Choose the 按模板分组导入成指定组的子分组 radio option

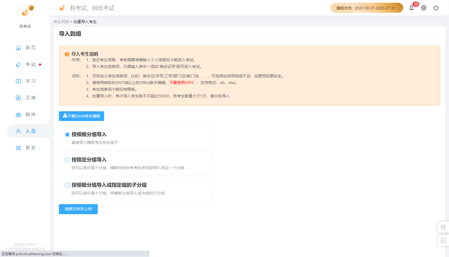coord(67,185)
